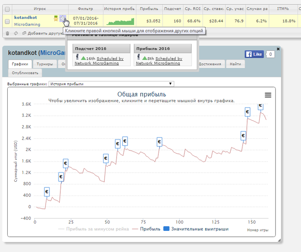Click the player icon under Прибыль 2016
Viewport: 301px width, 252px height.
(x=138, y=57)
